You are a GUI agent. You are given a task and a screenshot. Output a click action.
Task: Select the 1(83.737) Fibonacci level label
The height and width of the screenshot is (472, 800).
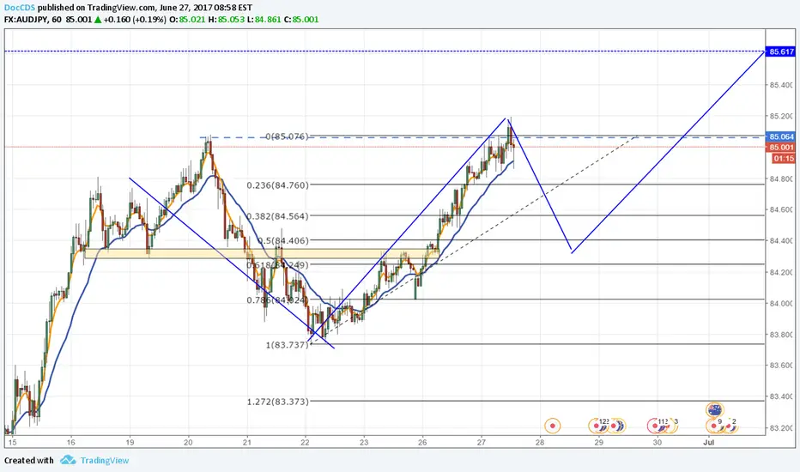tap(288, 345)
